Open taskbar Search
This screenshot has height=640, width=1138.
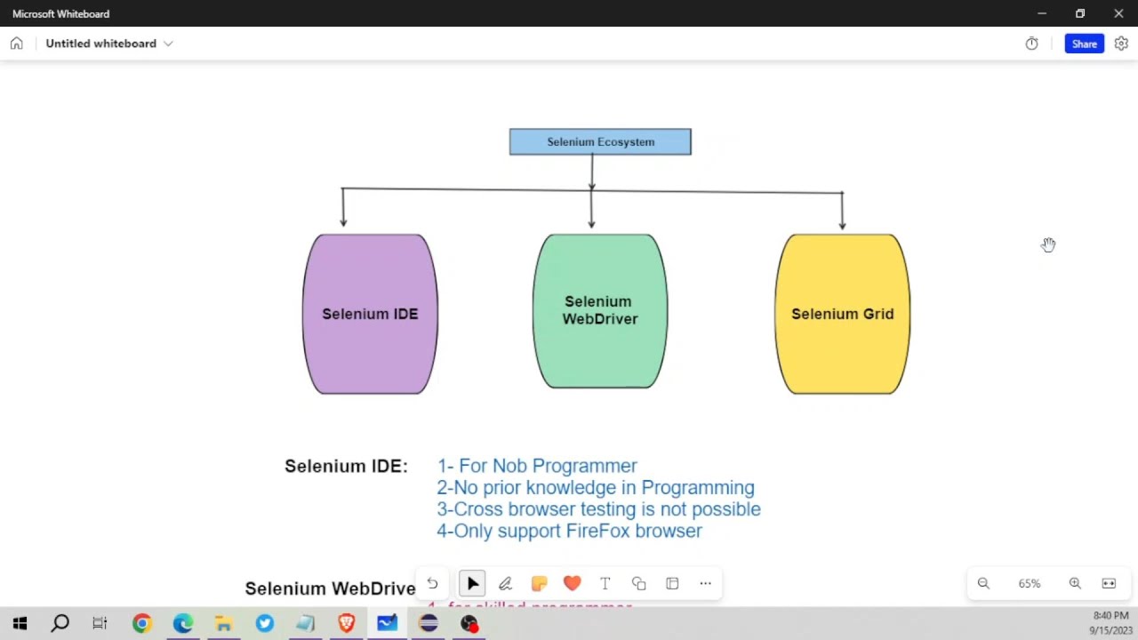(60, 624)
